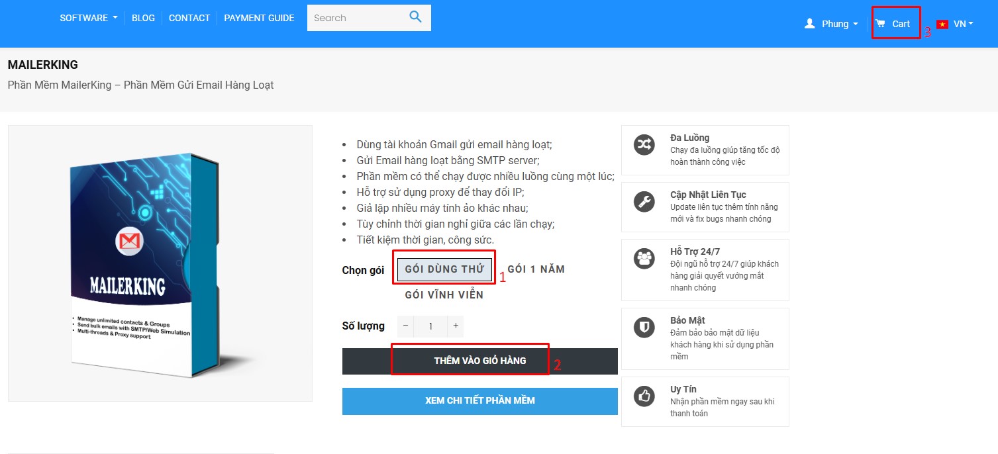998x454 pixels.
Task: Click the Đa Luồng shuffle icon
Action: pos(644,144)
